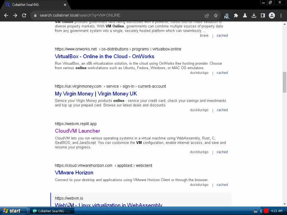Share this page from address bar
This screenshot has height=215, width=287.
click(207, 15)
